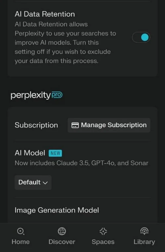The image size is (165, 252).
Task: Switch to the Home tab label
Action: click(x=21, y=242)
